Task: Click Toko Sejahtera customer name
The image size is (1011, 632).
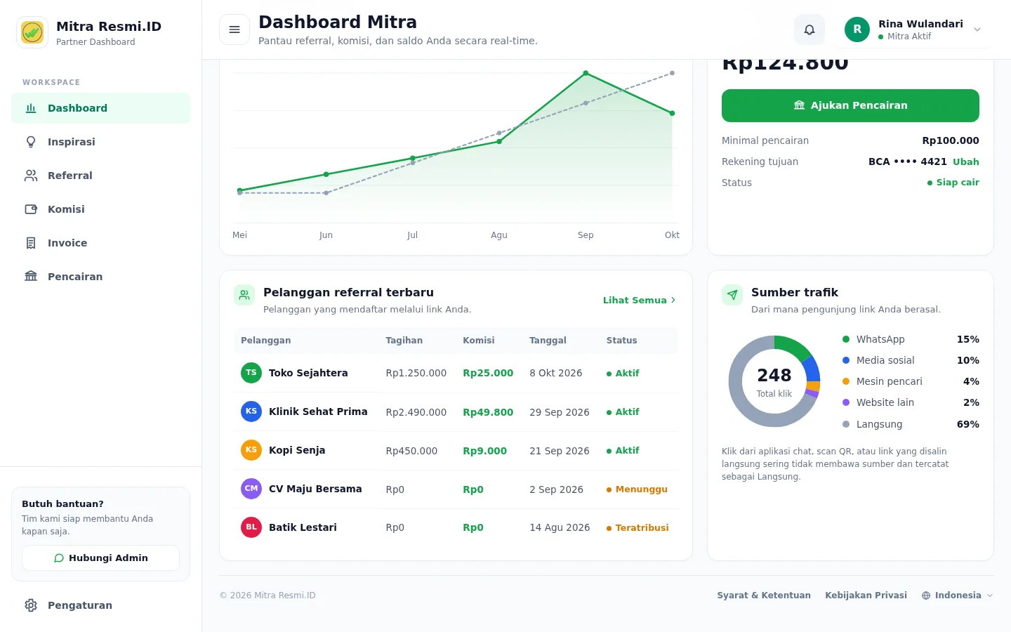Action: click(308, 373)
